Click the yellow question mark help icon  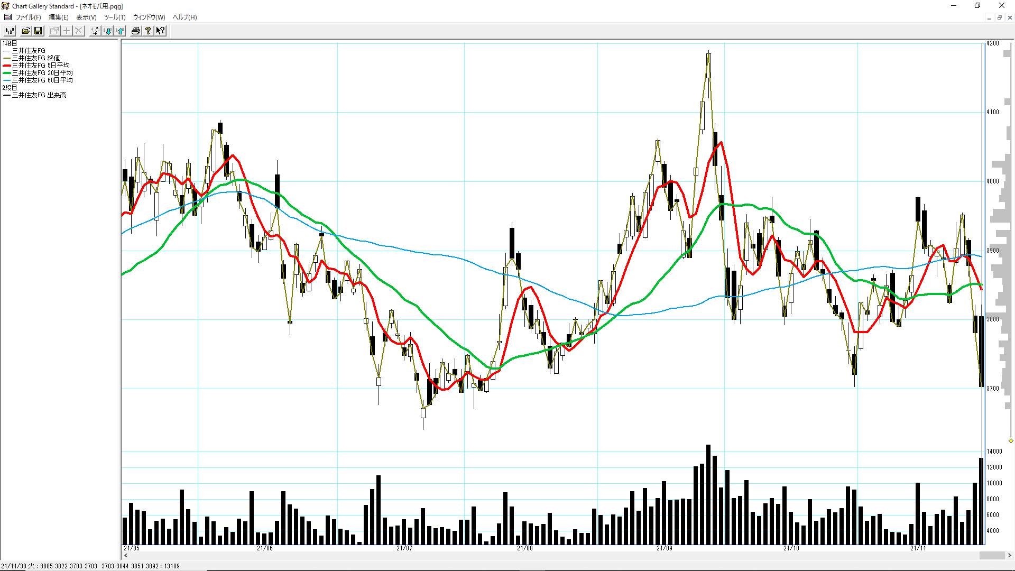coord(148,31)
